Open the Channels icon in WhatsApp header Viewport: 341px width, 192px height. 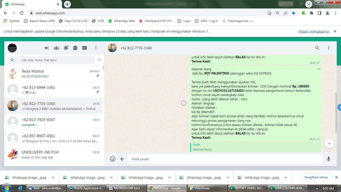(75, 48)
